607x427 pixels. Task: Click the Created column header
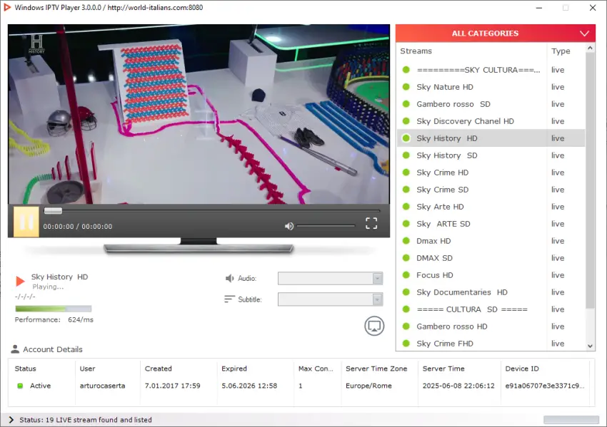pos(158,369)
